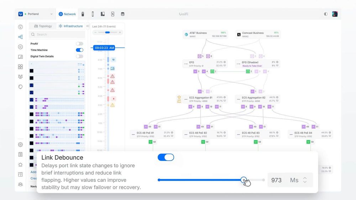
Task: Open the EV charging app icon
Action: 112,14
